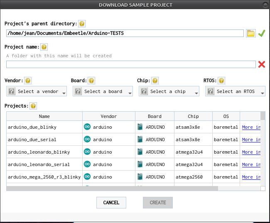Sort projects by the OS column header

click(226, 116)
